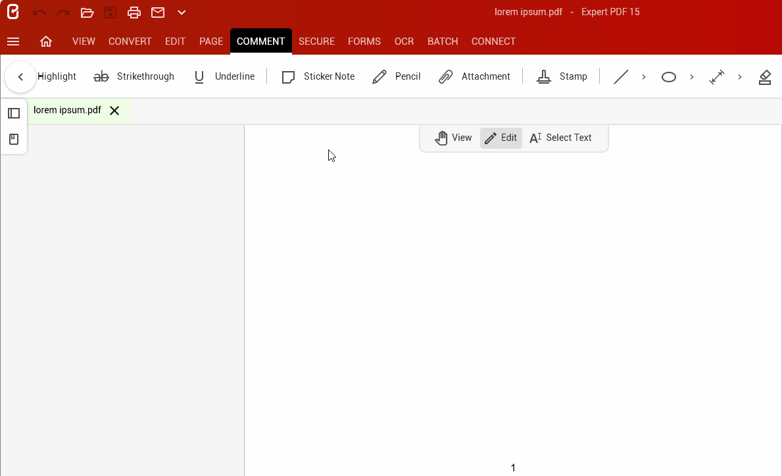Toggle the side panel view icon
Screen dimensions: 782x476
pos(14,113)
